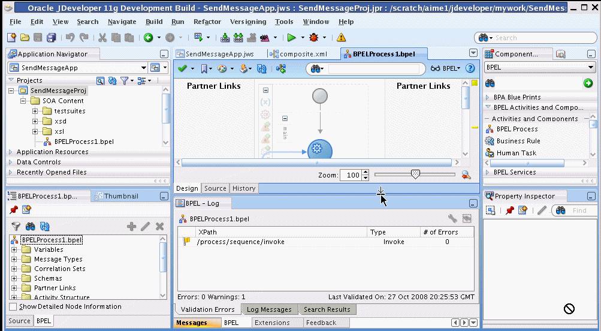
Task: Click the zoom slider handle
Action: tap(415, 174)
